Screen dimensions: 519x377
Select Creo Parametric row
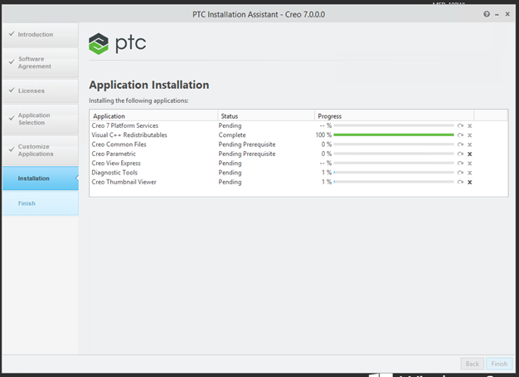point(298,154)
